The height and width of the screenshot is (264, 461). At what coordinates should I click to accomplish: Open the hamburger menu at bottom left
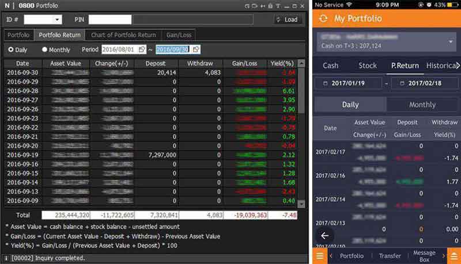(319, 256)
